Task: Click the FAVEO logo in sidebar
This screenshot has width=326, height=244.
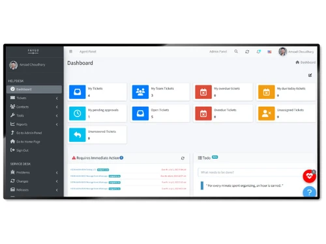Action: (33, 51)
